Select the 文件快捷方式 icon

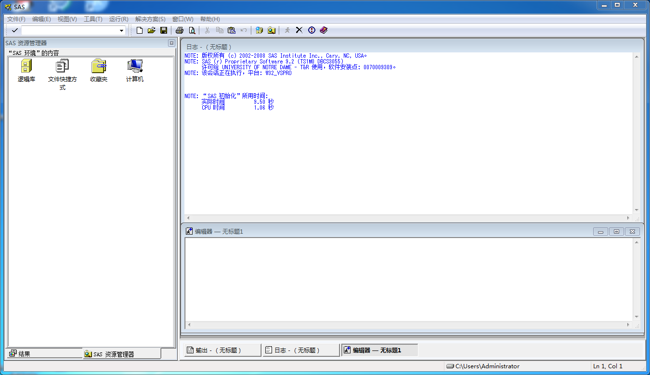63,75
